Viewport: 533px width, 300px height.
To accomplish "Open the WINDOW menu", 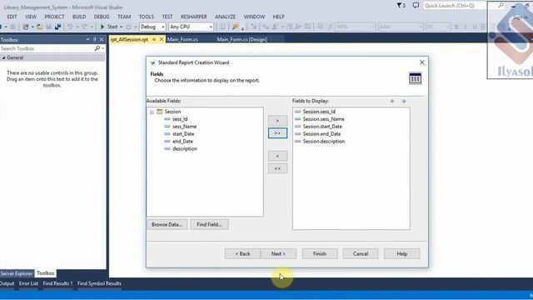I will (x=254, y=17).
